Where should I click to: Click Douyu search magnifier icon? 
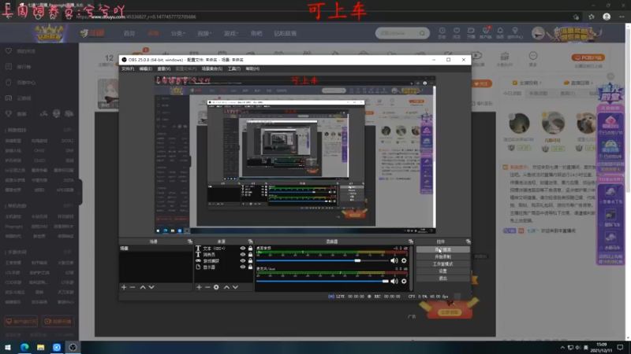point(422,33)
